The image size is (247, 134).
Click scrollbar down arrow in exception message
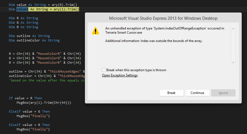[233, 63]
